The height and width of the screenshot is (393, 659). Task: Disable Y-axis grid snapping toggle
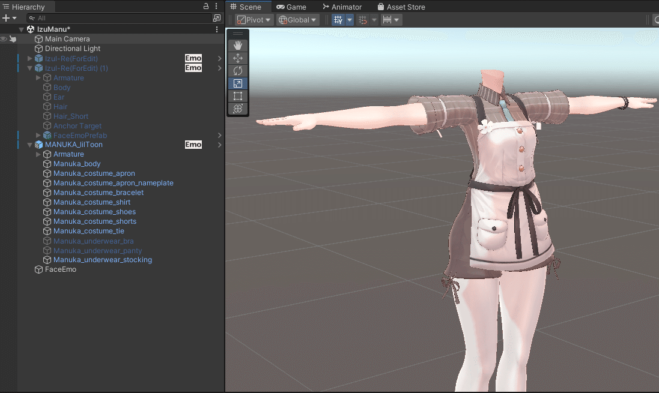point(338,19)
